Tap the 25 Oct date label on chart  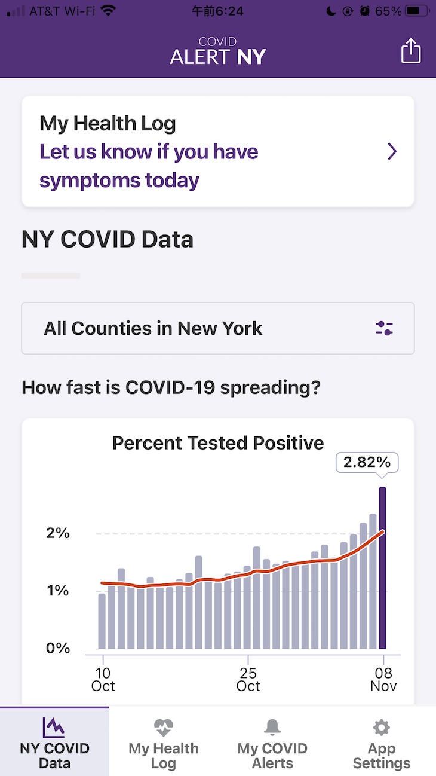tap(248, 680)
